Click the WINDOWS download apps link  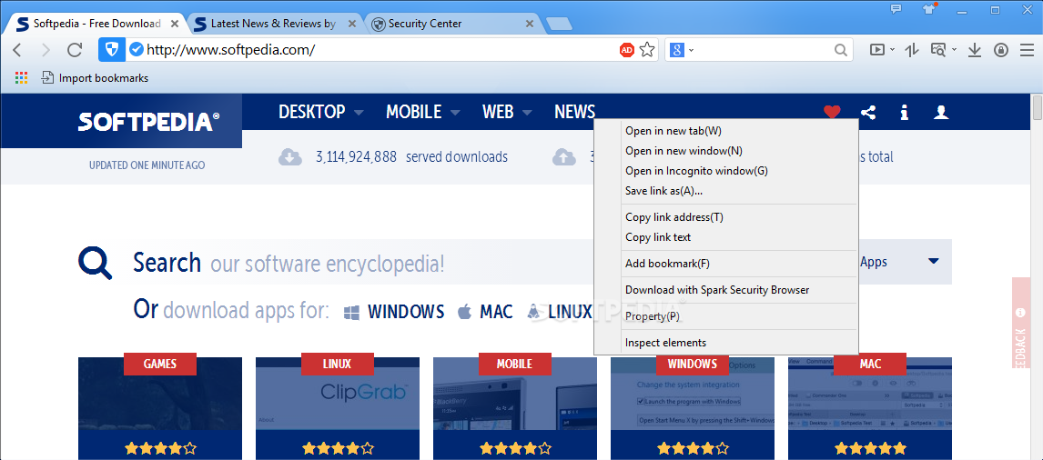pos(394,311)
